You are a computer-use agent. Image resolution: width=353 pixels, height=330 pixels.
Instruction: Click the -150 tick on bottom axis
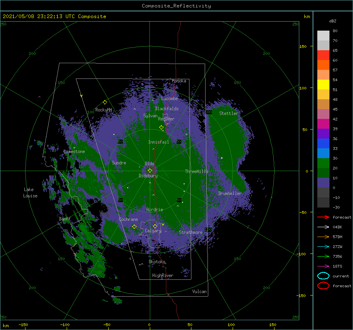click(23, 325)
